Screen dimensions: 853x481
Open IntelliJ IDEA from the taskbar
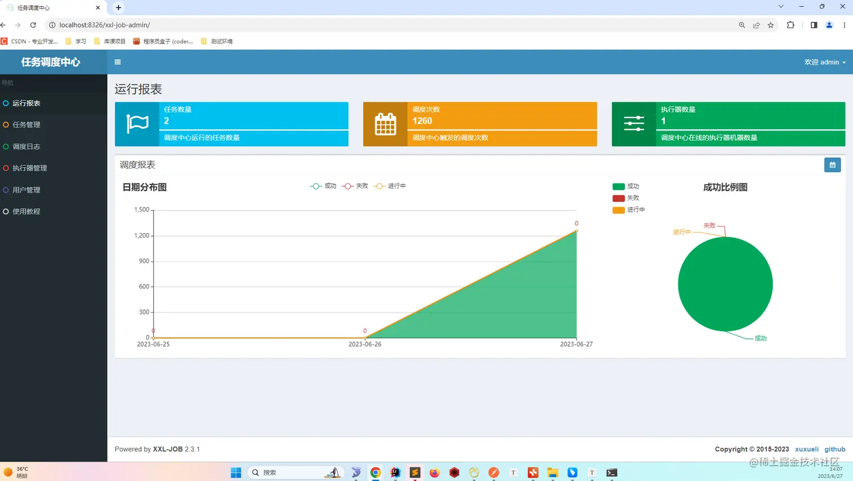click(395, 473)
